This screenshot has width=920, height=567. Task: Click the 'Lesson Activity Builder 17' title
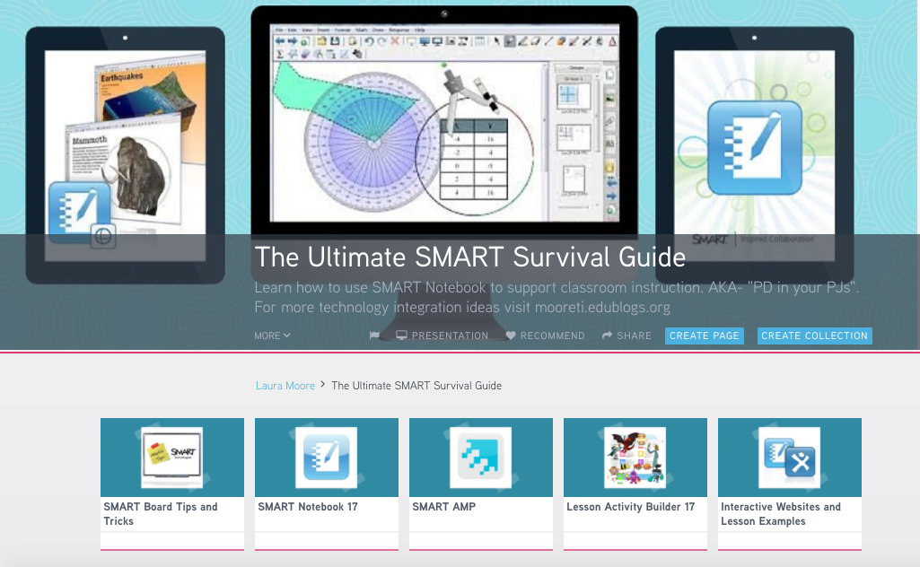(x=630, y=507)
